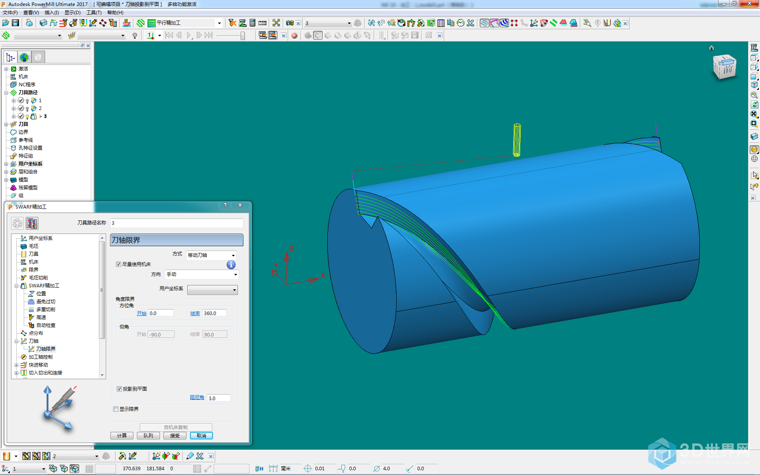The width and height of the screenshot is (760, 475).
Task: Click the refresh icon in the view toolbar
Action: click(754, 104)
